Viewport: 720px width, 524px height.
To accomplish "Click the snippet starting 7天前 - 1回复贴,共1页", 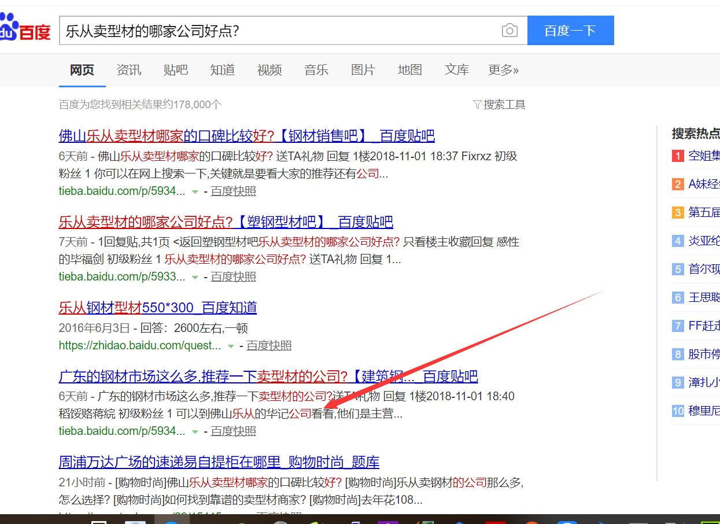I will pos(289,250).
